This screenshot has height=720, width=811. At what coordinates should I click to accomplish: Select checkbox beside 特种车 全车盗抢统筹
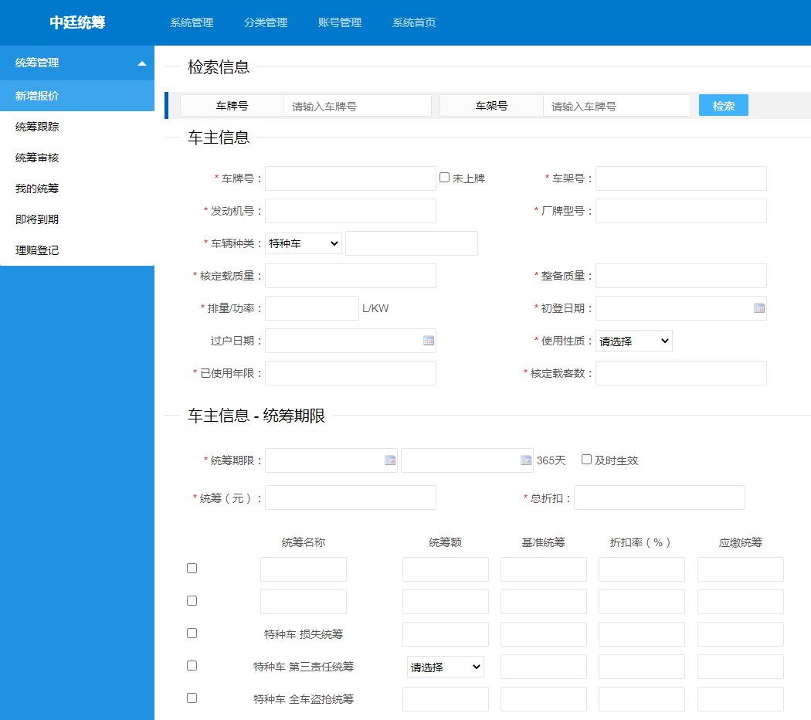pyautogui.click(x=192, y=698)
